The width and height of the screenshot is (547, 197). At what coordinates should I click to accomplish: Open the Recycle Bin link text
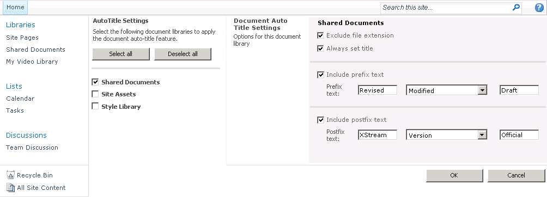coord(35,175)
